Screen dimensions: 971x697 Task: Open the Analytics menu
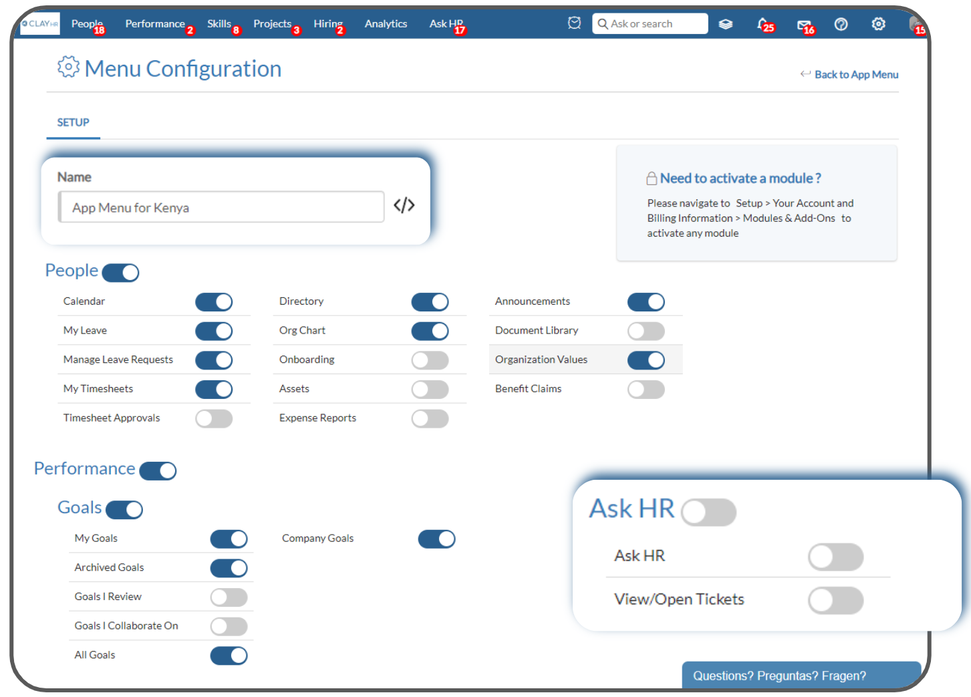(386, 23)
